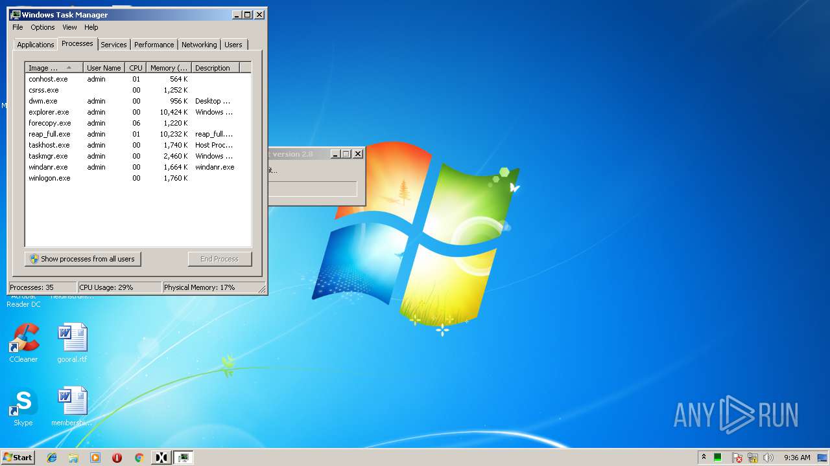Maximize the Windows Task Manager window
The height and width of the screenshot is (466, 830).
(x=247, y=14)
